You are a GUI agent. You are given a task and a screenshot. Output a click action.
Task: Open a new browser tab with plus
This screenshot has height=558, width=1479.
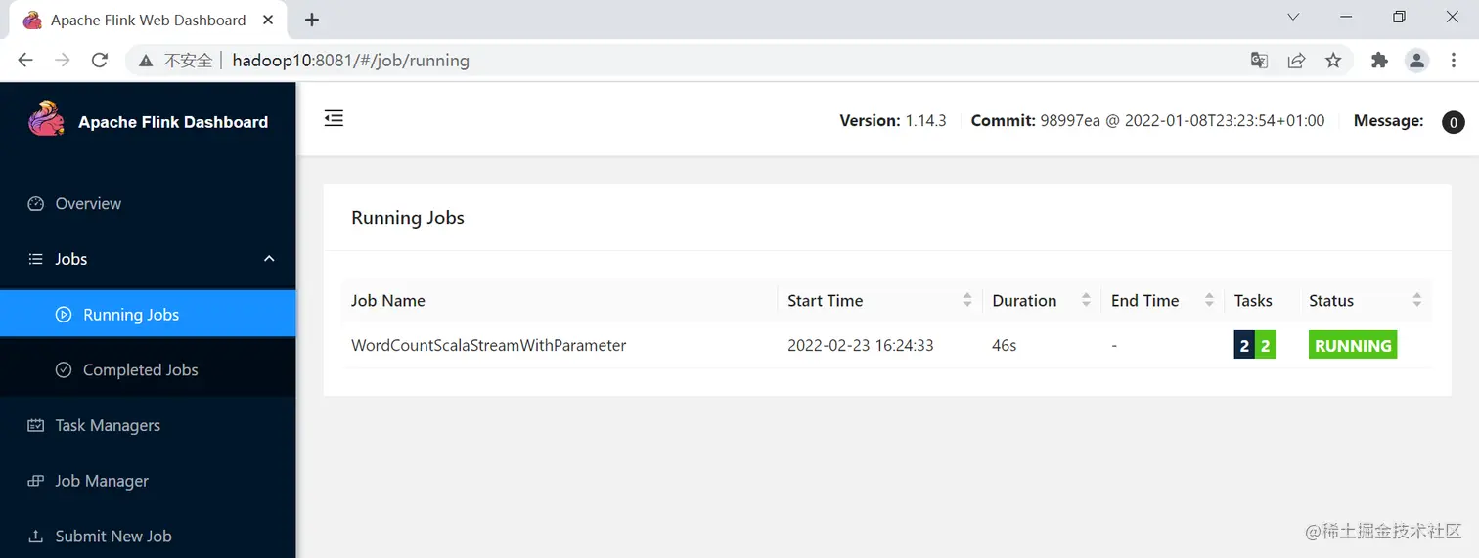click(x=312, y=20)
